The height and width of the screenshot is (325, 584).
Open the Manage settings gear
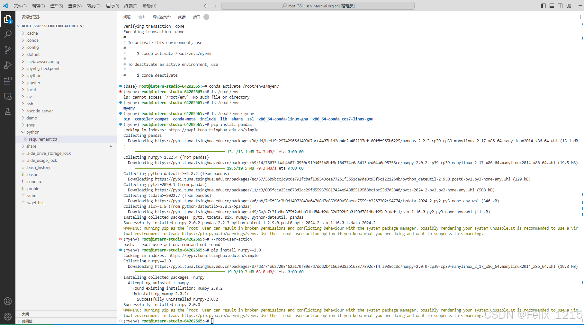[x=8, y=316]
